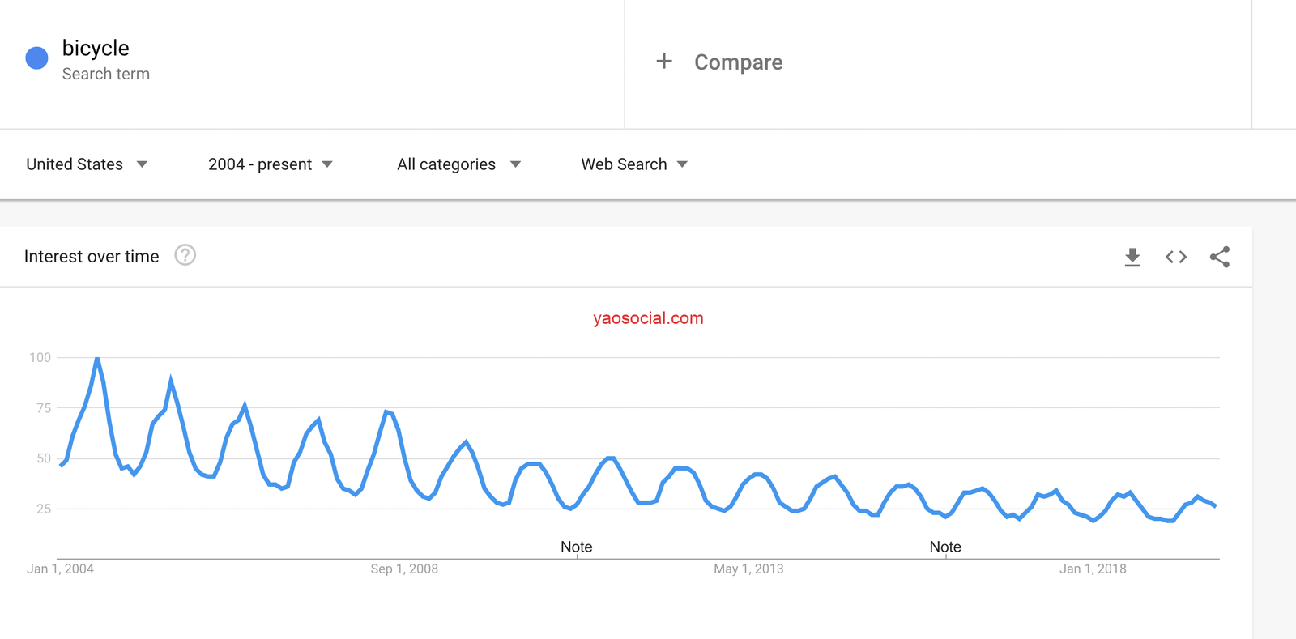Click the plus icon next to Compare
Image resolution: width=1296 pixels, height=639 pixels.
pyautogui.click(x=664, y=62)
